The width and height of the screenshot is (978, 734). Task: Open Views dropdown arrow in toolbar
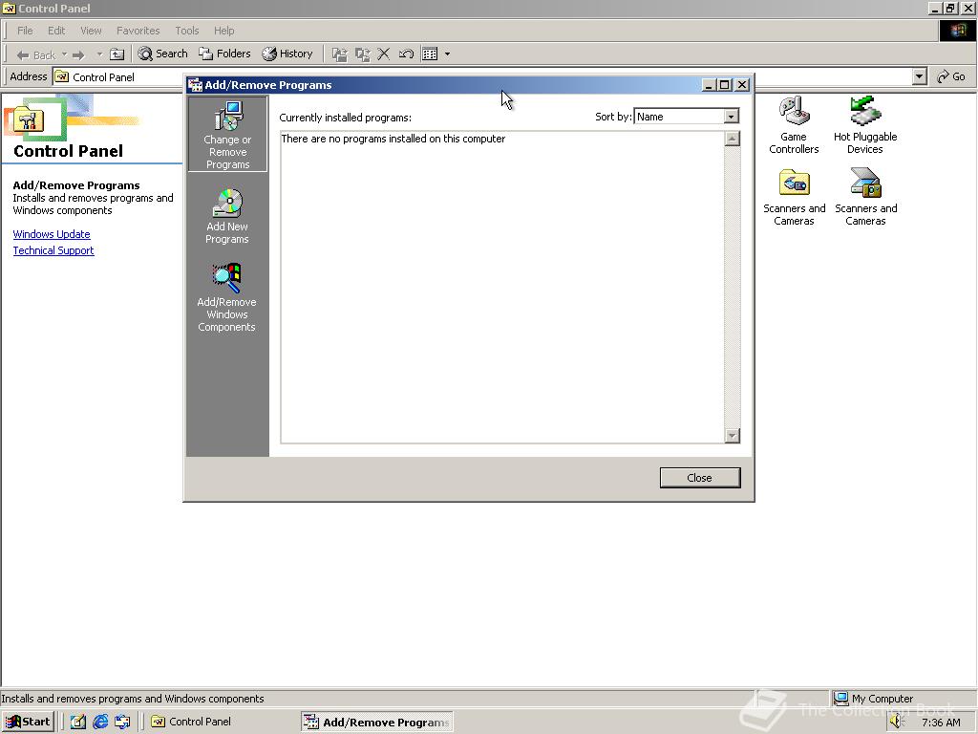click(x=447, y=54)
